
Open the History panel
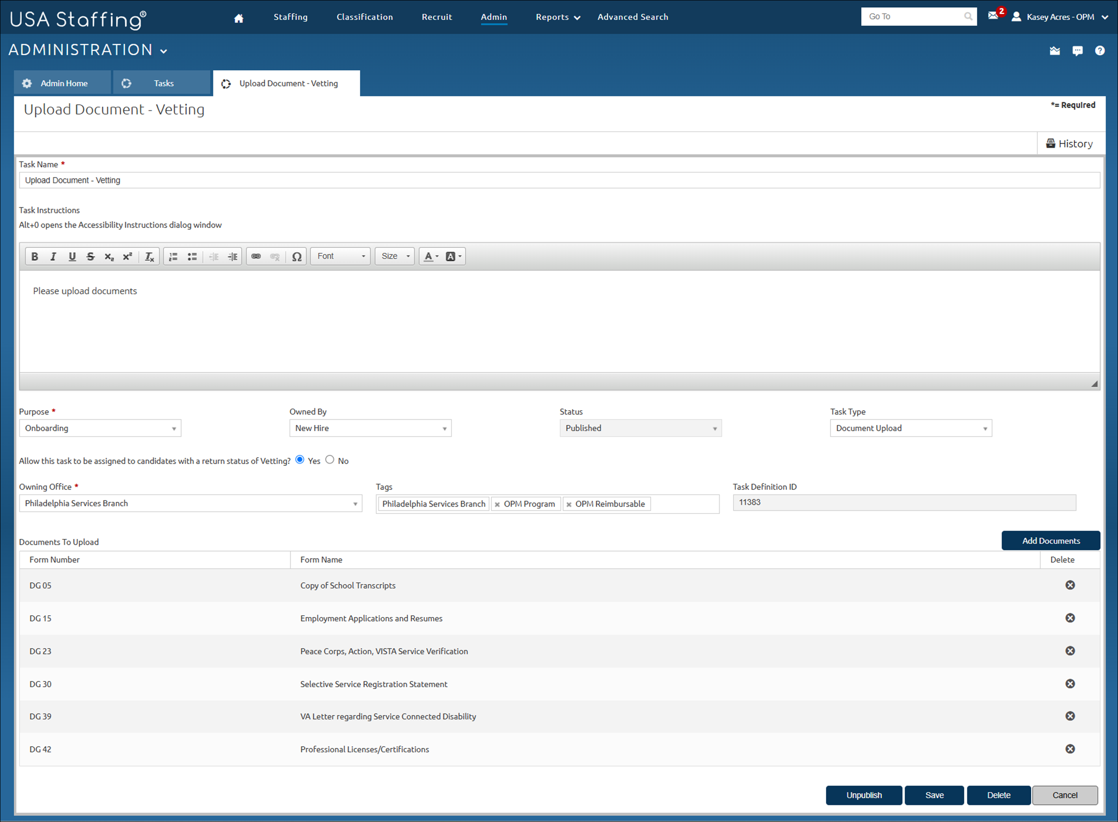point(1069,144)
